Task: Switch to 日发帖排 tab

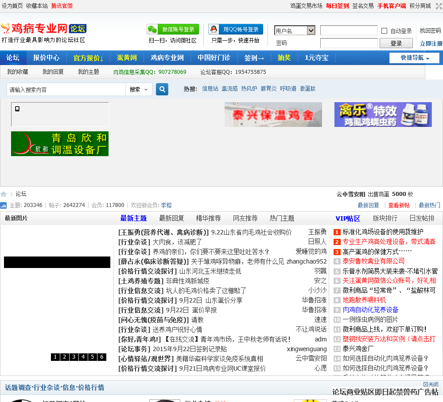Action: point(422,218)
